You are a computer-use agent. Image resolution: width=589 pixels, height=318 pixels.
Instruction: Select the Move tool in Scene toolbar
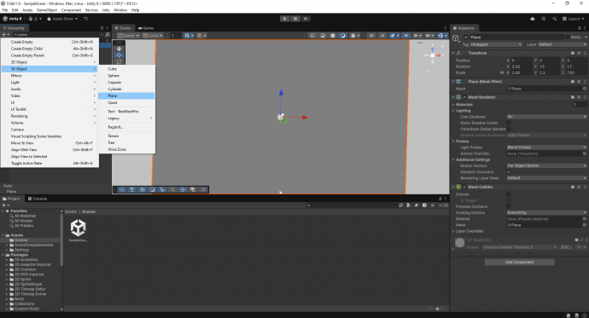119,55
